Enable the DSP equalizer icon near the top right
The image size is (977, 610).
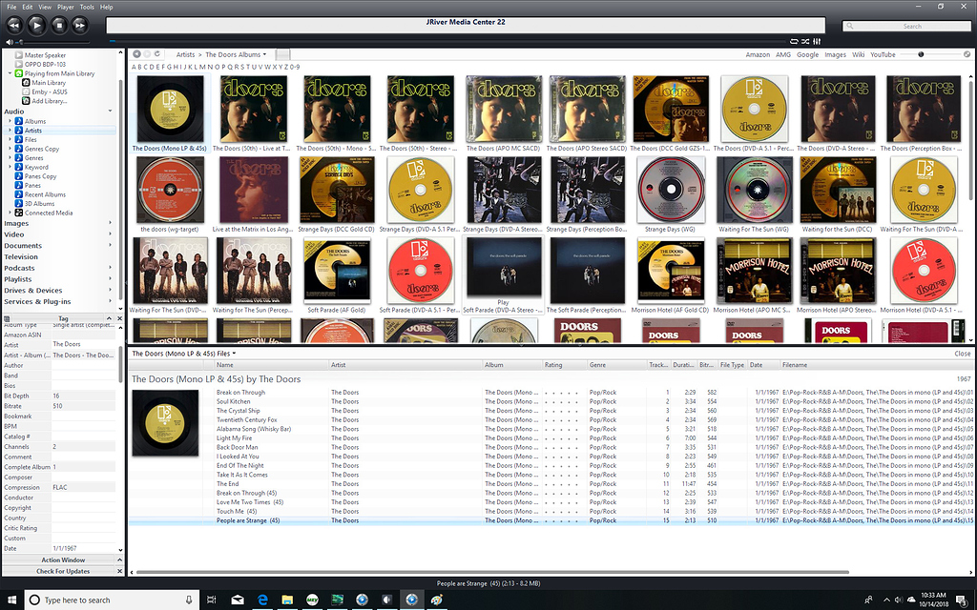point(817,42)
